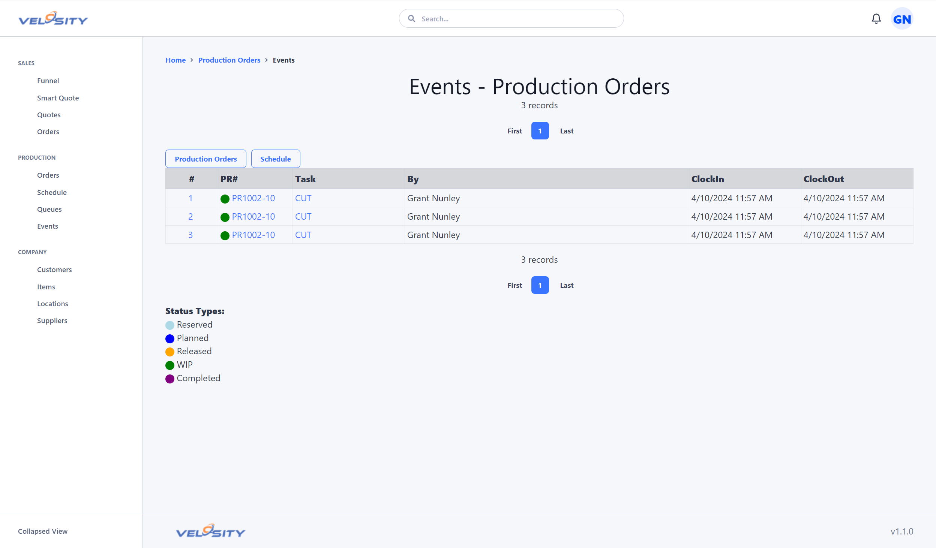936x548 pixels.
Task: Click the green status dot in row 1
Action: coord(225,199)
